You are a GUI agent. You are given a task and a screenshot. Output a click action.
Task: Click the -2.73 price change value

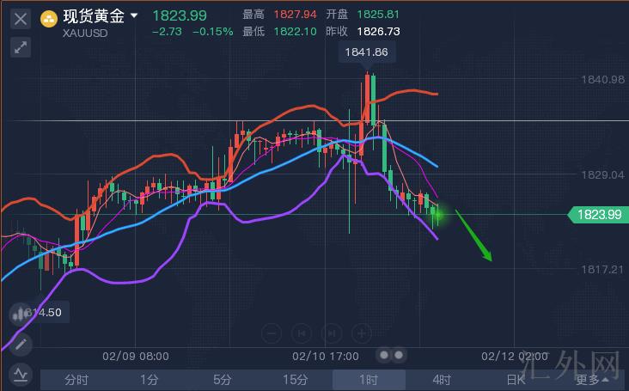pyautogui.click(x=167, y=31)
